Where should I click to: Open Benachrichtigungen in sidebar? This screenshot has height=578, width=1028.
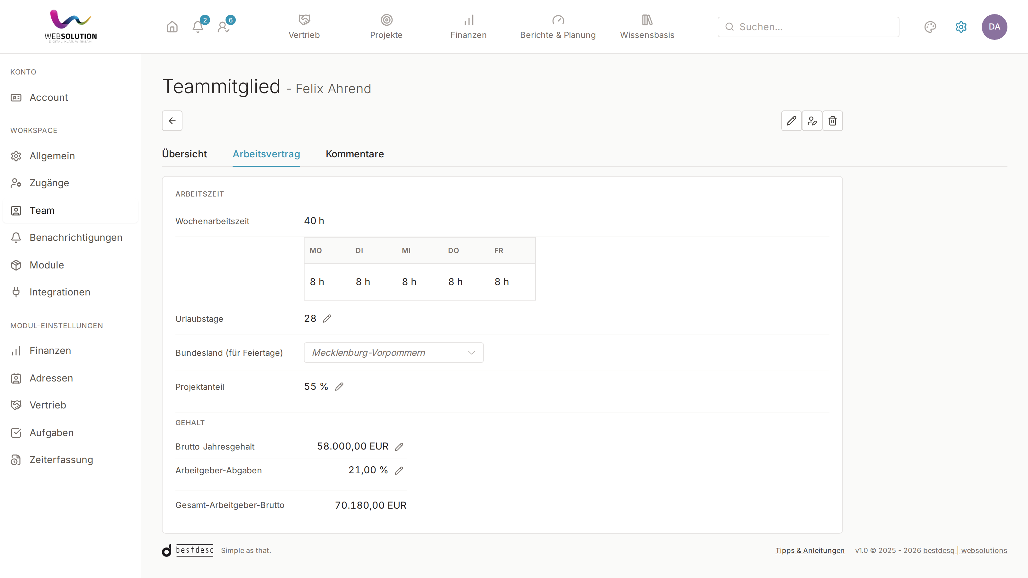pyautogui.click(x=70, y=238)
